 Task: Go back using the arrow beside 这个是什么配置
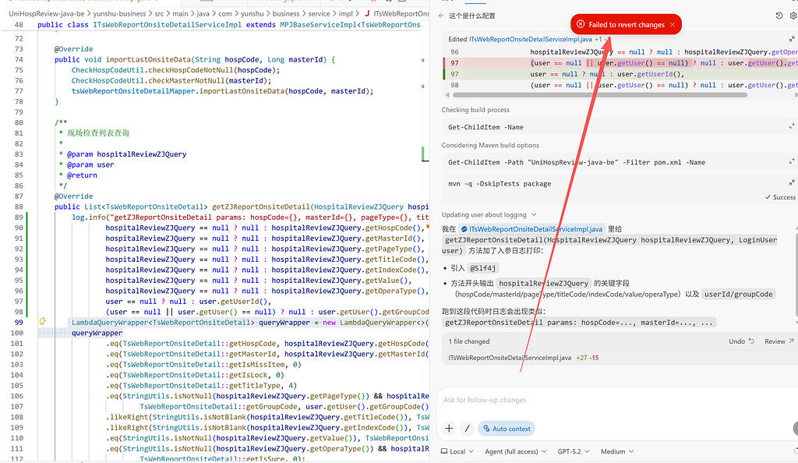click(441, 16)
